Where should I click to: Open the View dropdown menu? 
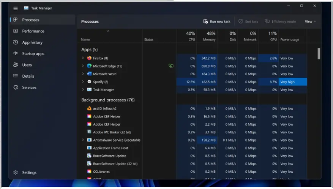point(310,22)
